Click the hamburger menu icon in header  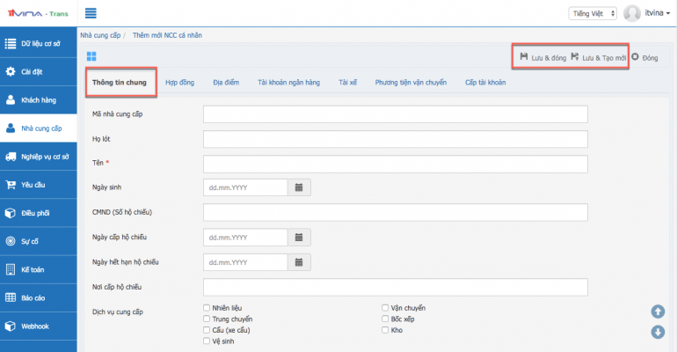click(91, 13)
